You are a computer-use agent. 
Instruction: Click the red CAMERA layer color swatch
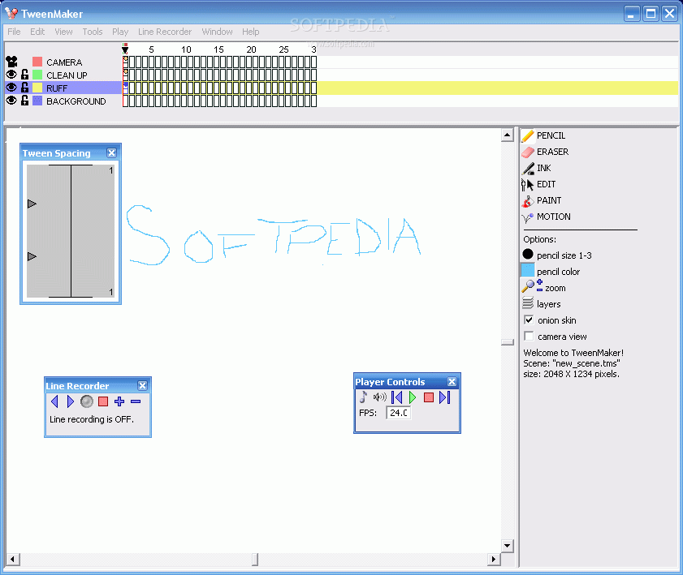tap(37, 62)
